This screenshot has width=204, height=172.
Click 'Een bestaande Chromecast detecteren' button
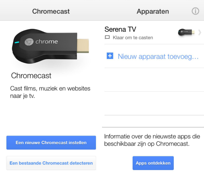[x=51, y=163]
